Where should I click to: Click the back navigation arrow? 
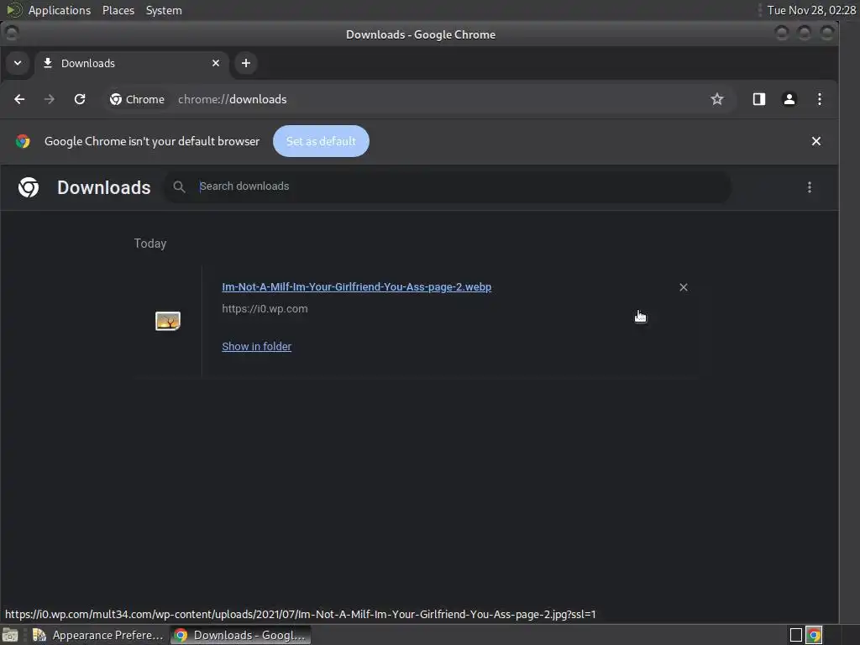point(20,99)
